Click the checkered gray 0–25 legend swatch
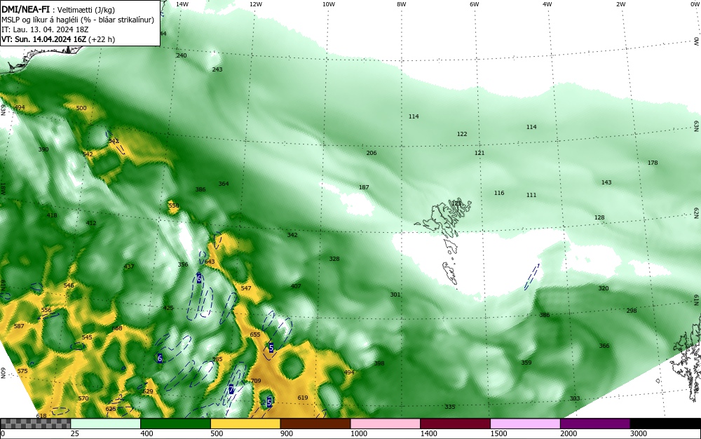The height and width of the screenshot is (439, 701). (35, 424)
